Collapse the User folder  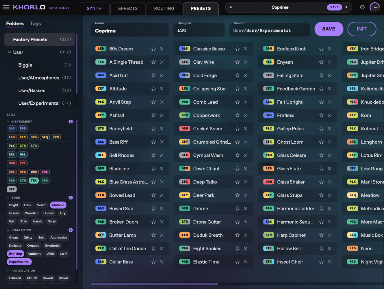[9, 52]
